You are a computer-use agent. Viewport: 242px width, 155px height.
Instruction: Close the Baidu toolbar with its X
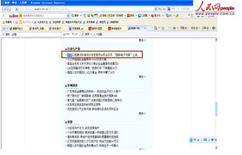click(x=4, y=16)
